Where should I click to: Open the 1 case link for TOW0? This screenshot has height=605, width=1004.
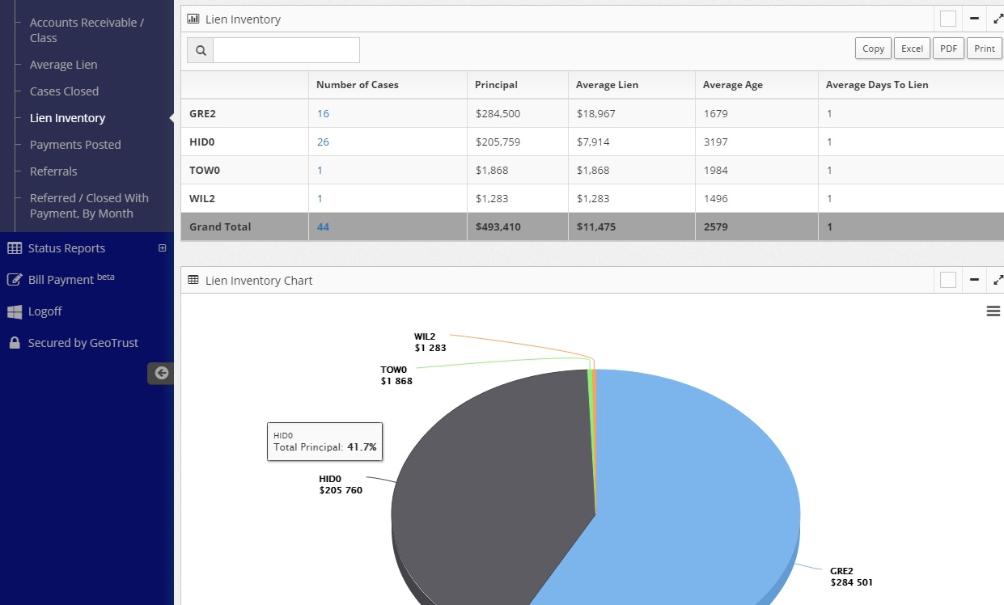point(320,171)
